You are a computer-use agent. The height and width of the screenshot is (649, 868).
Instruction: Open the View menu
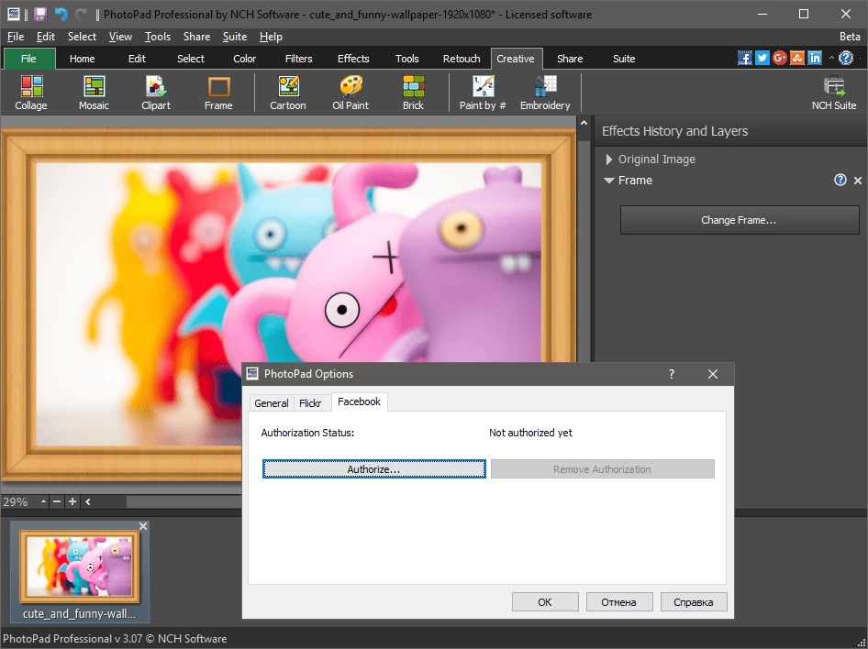(x=120, y=37)
